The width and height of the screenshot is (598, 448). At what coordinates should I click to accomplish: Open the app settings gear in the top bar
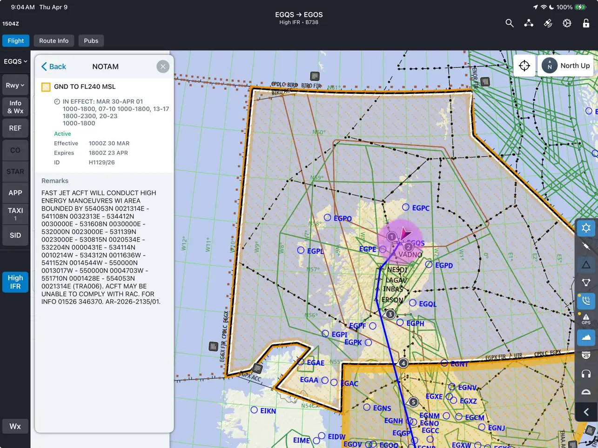click(567, 23)
